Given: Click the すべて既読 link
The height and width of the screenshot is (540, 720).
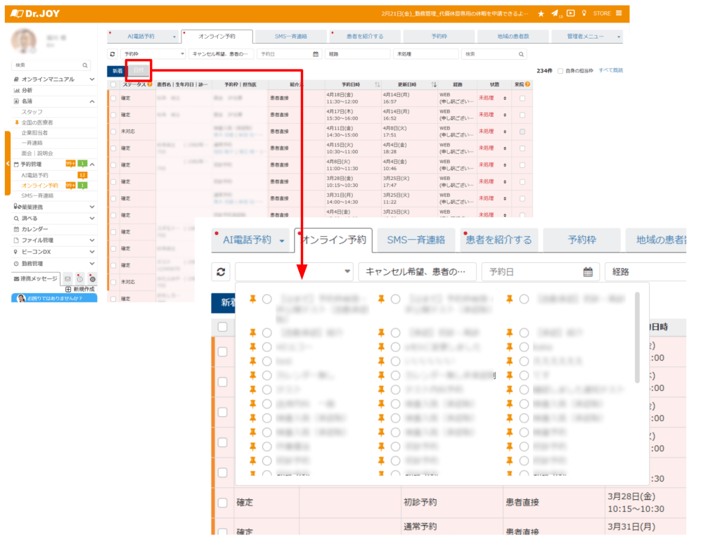Looking at the screenshot, I should [610, 70].
